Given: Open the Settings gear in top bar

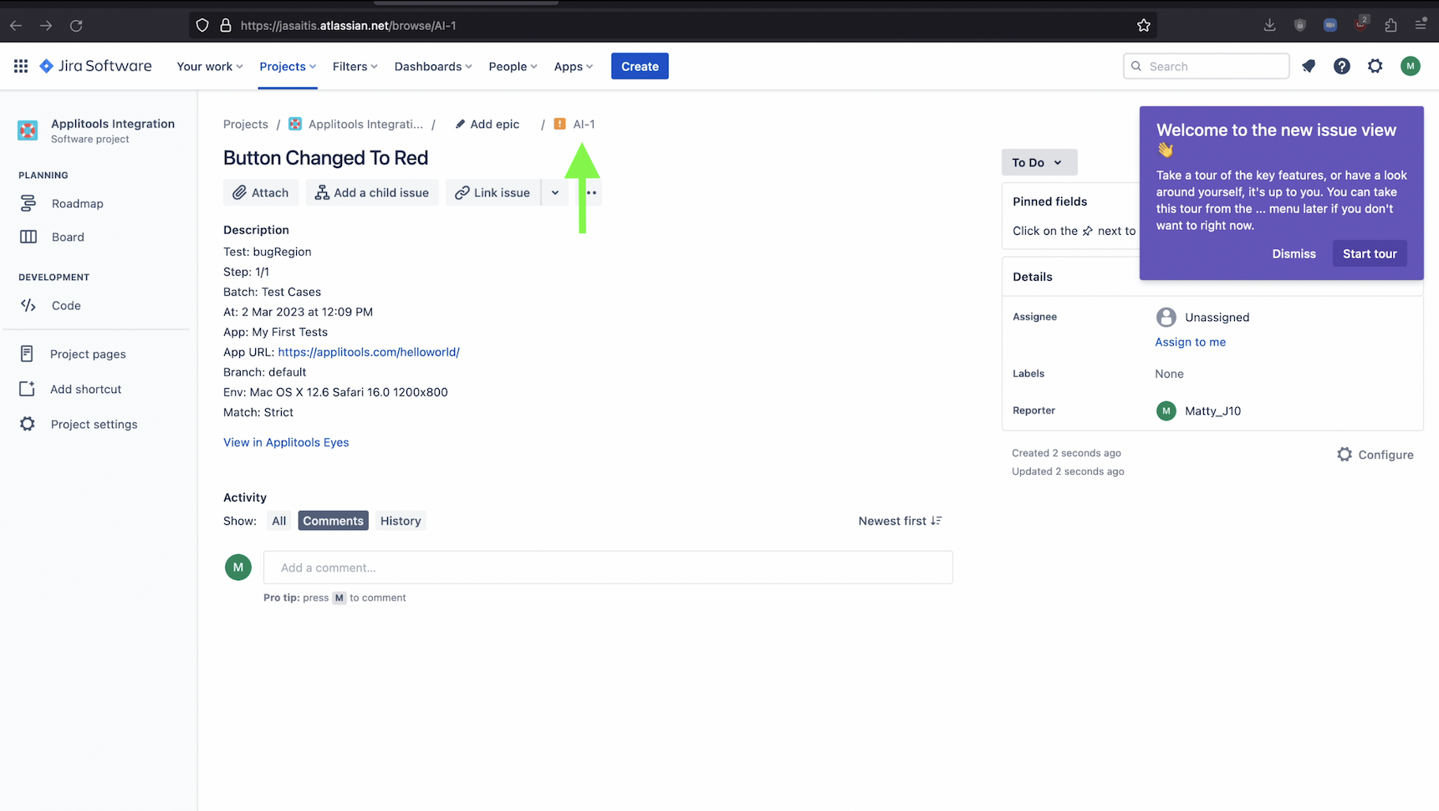Looking at the screenshot, I should [1375, 66].
